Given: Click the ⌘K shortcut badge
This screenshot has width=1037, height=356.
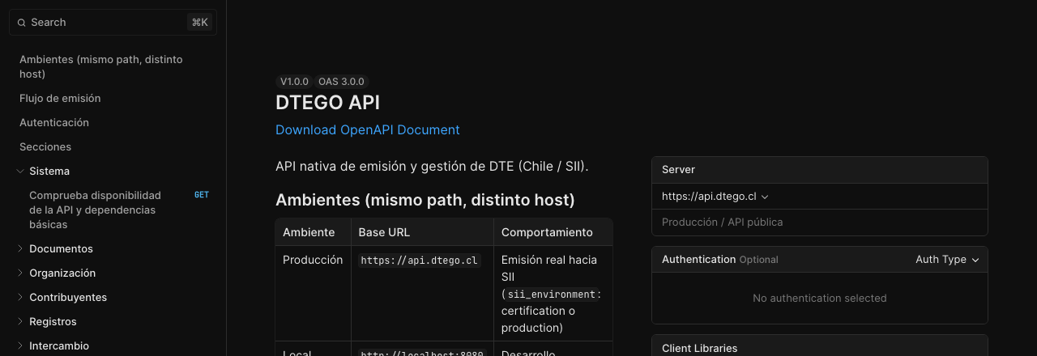Looking at the screenshot, I should [x=199, y=23].
